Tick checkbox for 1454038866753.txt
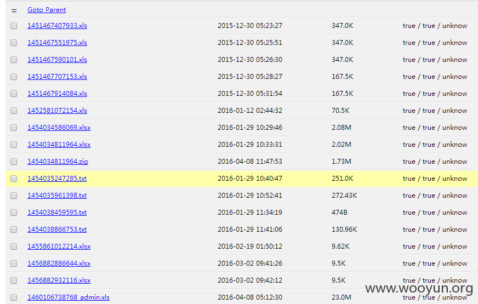The image size is (478, 304). click(x=14, y=230)
